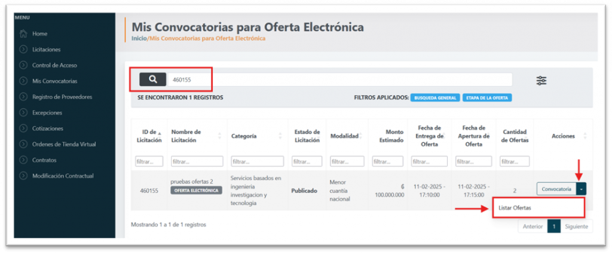612x254 pixels.
Task: Click the Cotizaciones circle arrow icon
Action: (x=23, y=128)
